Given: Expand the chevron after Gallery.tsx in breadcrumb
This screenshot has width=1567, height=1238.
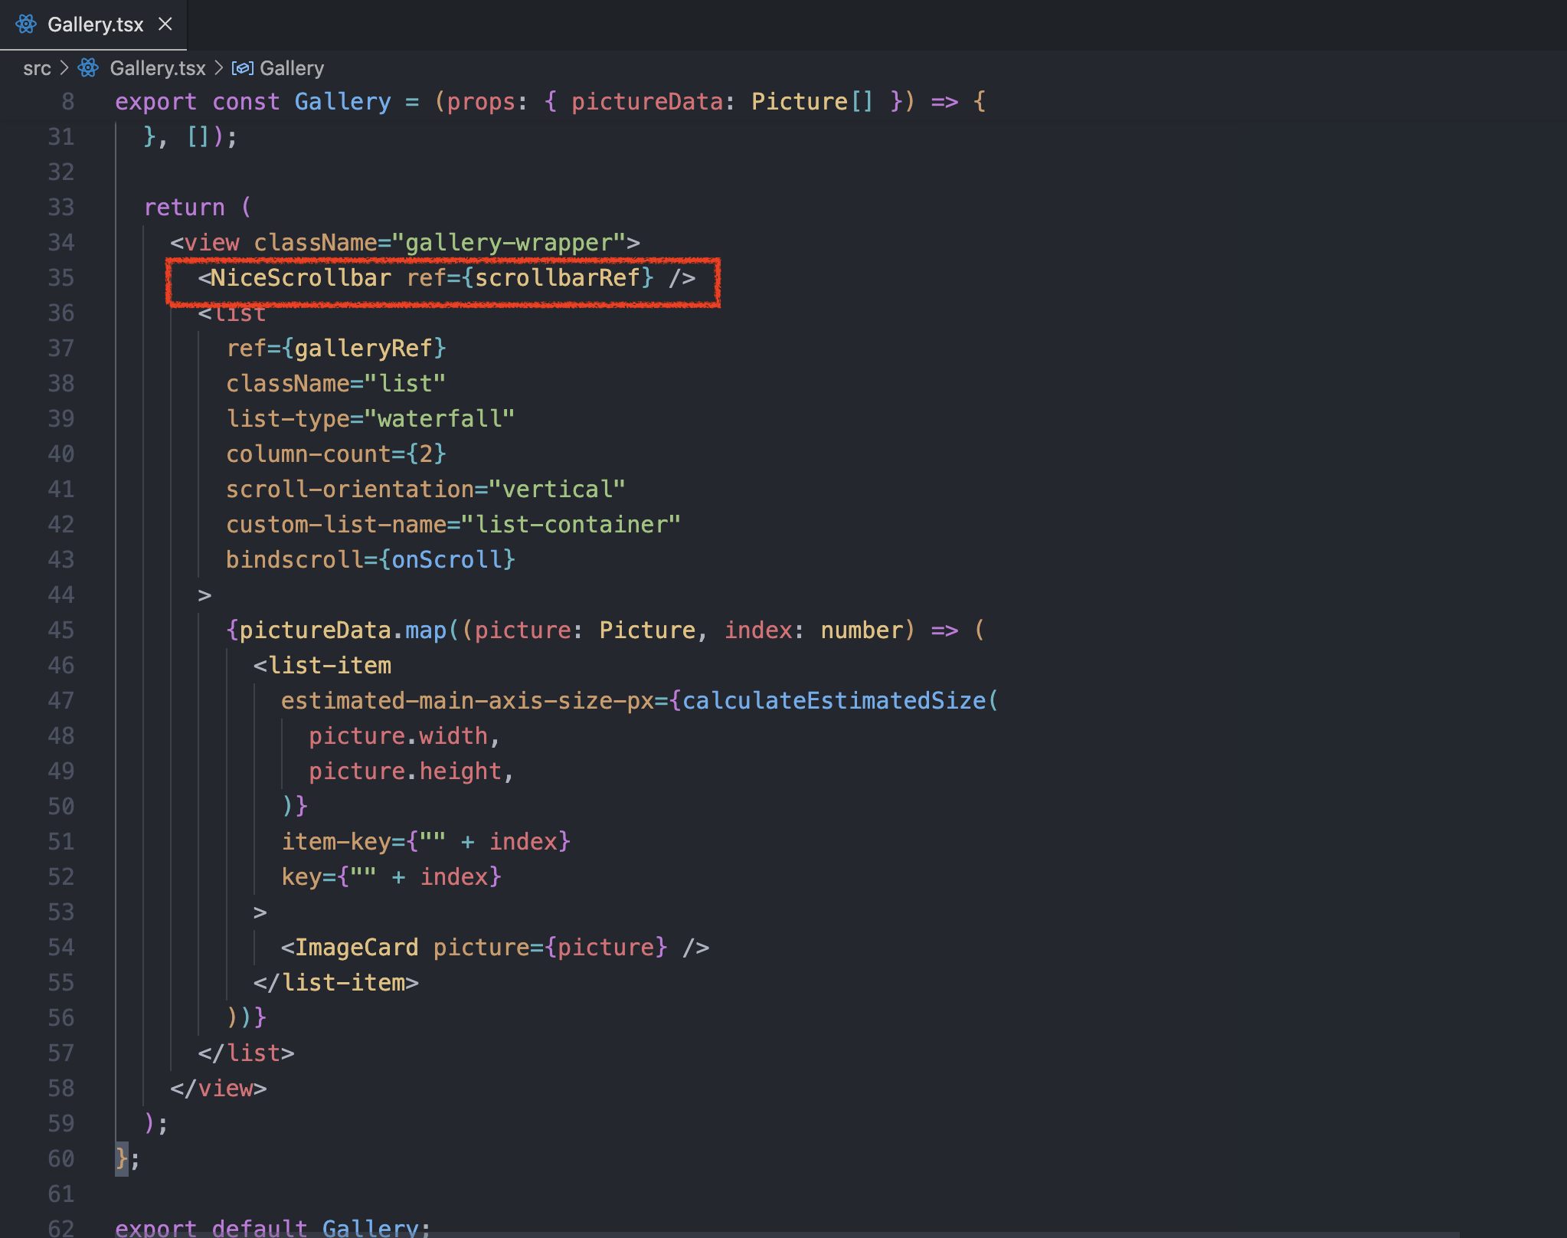Looking at the screenshot, I should tap(218, 68).
